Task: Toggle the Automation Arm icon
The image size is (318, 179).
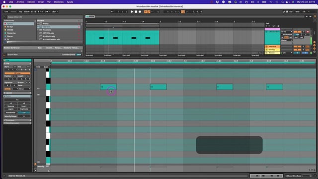Action: click(x=149, y=12)
